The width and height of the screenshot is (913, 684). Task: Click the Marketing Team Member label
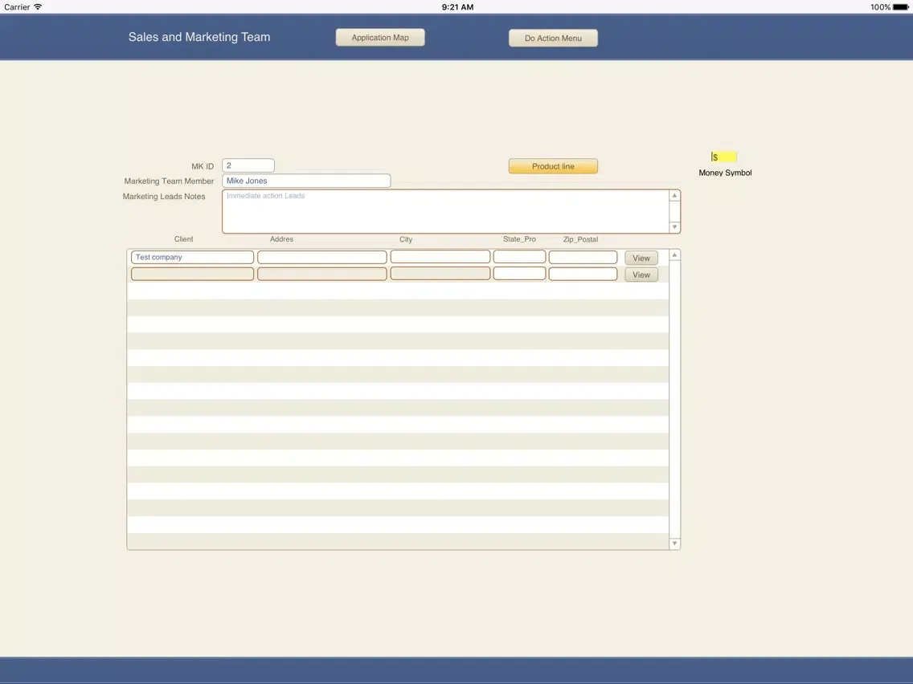click(x=169, y=181)
